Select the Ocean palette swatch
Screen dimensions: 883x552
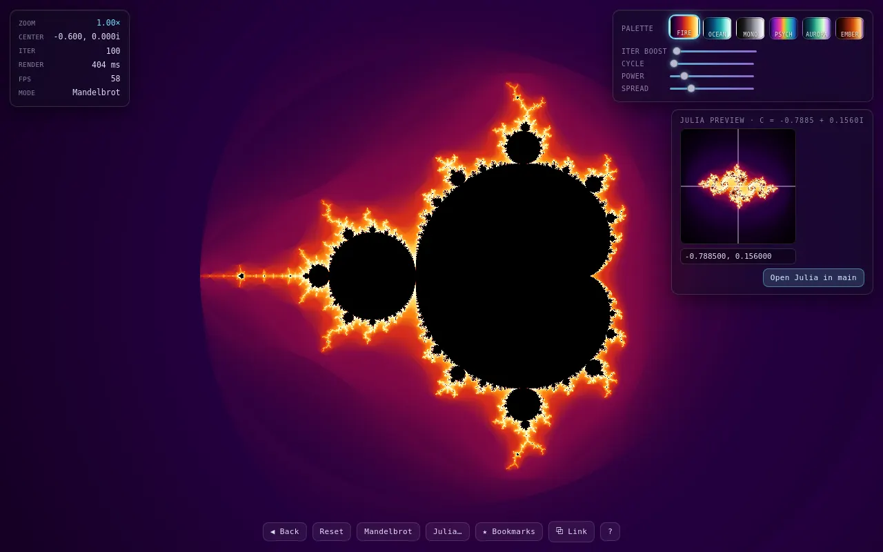click(x=717, y=28)
